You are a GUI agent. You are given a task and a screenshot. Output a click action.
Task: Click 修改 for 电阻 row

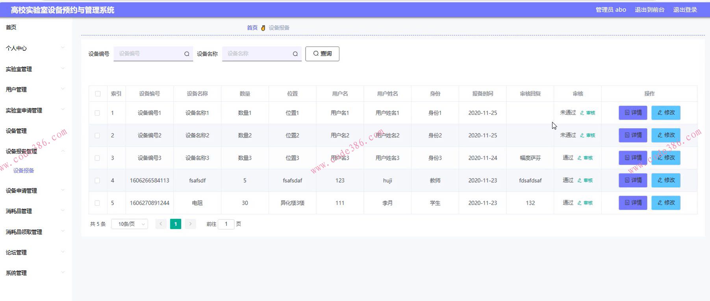click(x=666, y=203)
